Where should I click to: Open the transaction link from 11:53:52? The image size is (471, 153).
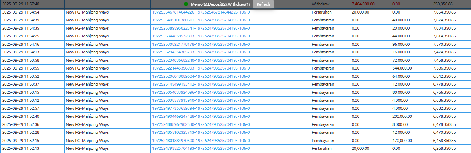201,76
